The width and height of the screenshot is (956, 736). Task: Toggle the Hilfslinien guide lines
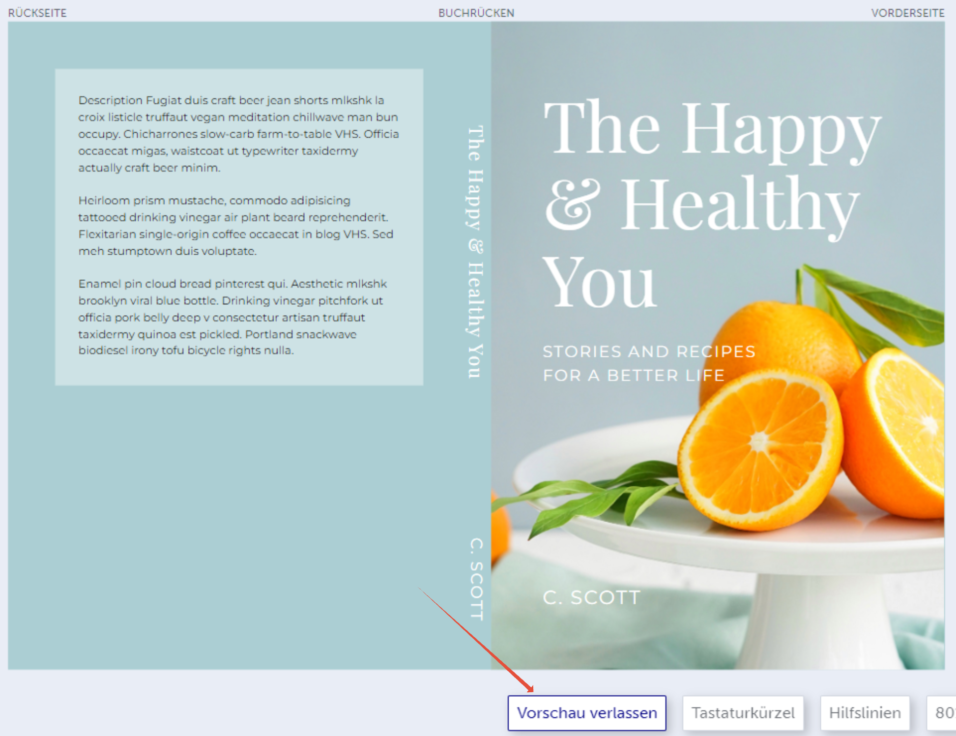click(x=864, y=712)
